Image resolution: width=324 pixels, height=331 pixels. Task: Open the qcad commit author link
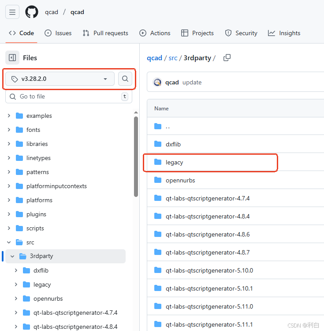click(x=172, y=82)
